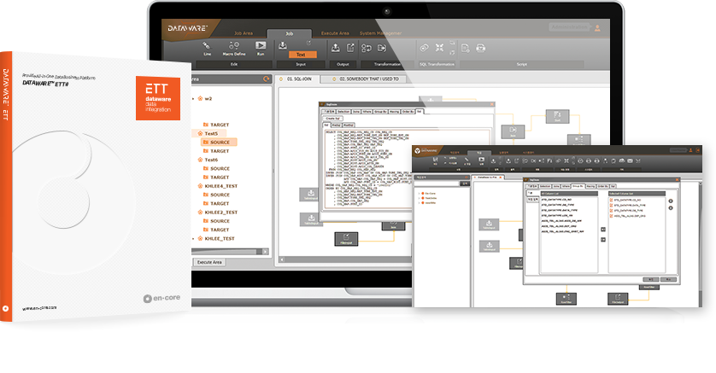Click the user profile icon near Administration

pyautogui.click(x=597, y=28)
